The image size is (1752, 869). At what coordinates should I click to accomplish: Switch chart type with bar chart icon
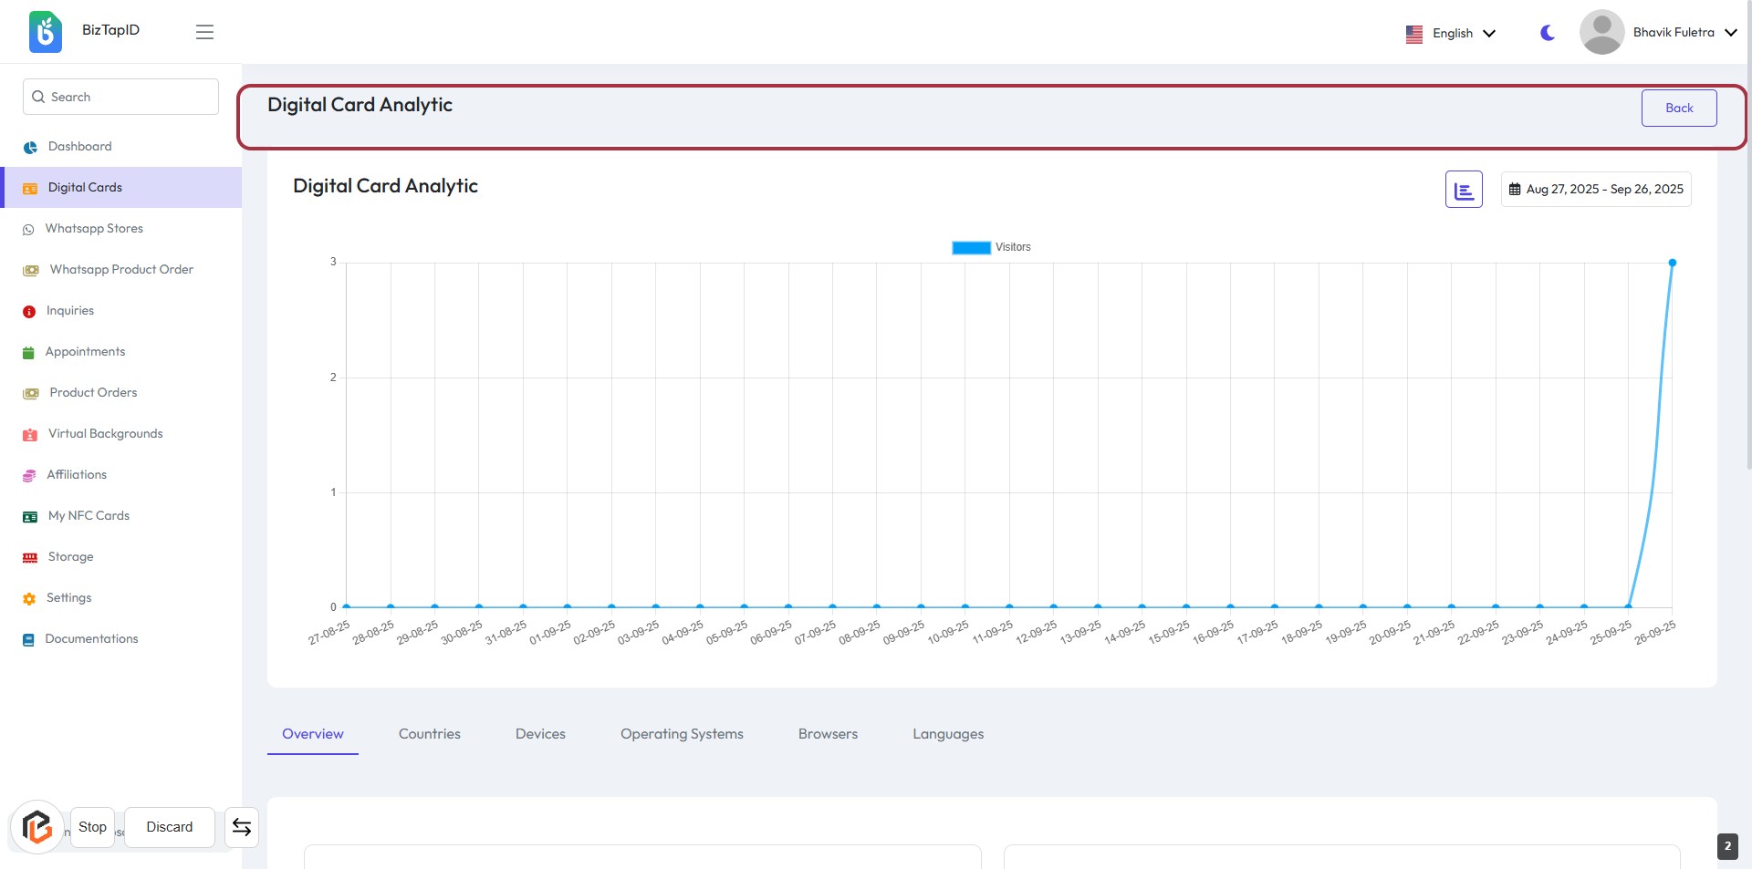click(x=1464, y=190)
